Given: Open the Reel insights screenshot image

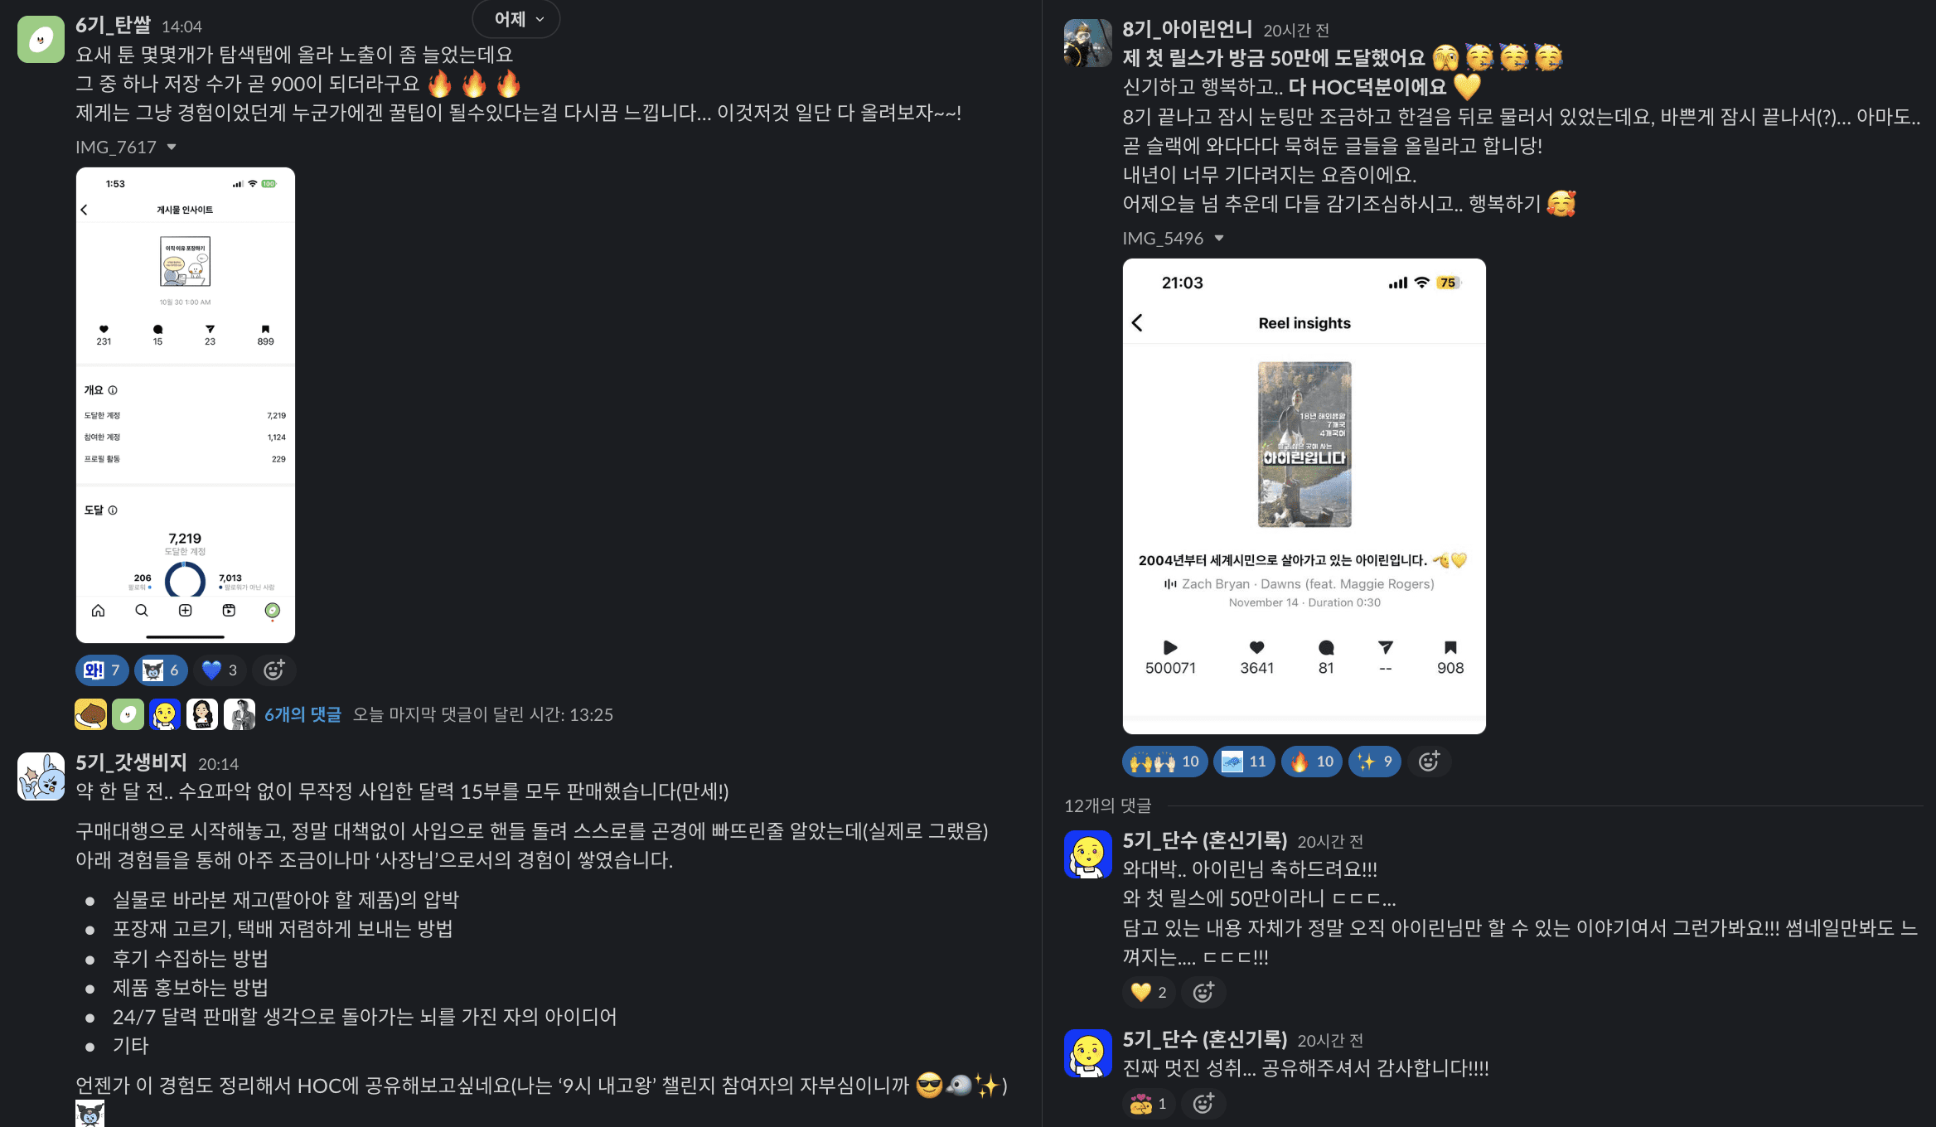Looking at the screenshot, I should click(1304, 496).
